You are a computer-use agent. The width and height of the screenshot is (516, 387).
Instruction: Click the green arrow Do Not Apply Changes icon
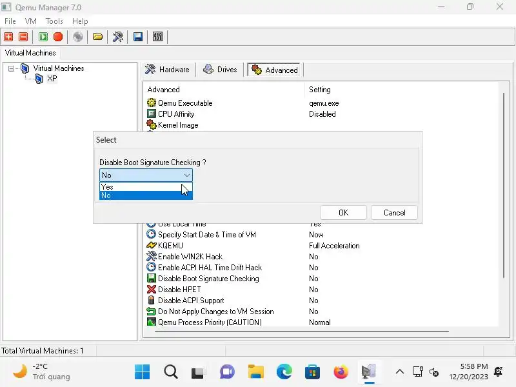coord(152,312)
